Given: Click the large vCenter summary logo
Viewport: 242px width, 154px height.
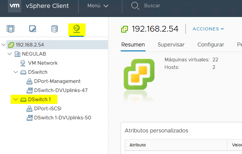Looking at the screenshot, I should [x=139, y=74].
